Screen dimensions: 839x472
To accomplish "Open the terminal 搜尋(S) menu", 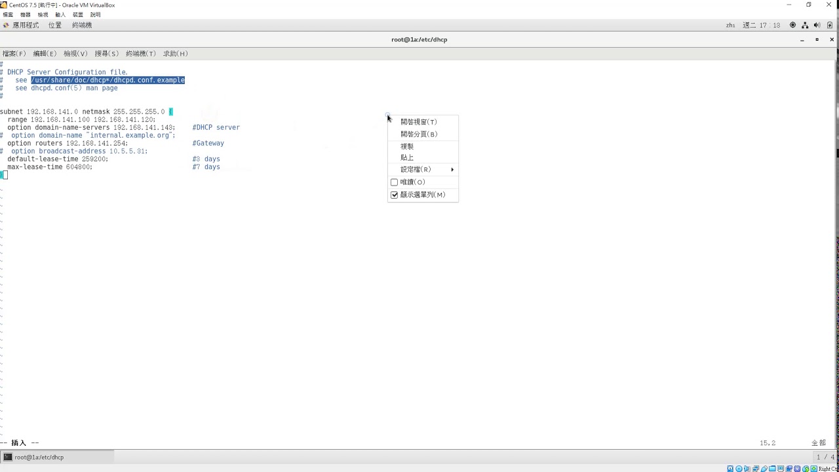I will (x=107, y=54).
